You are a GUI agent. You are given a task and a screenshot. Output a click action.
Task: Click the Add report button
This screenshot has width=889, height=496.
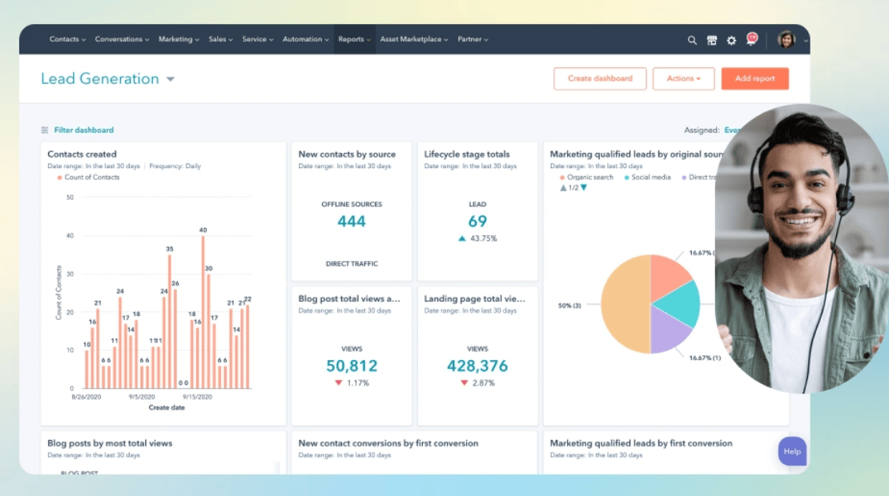[x=754, y=78]
